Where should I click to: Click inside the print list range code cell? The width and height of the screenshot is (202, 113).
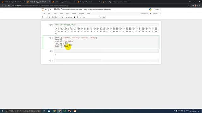pyautogui.click(x=106, y=25)
